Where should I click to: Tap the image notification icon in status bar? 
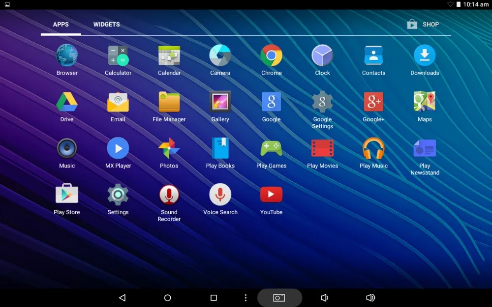coord(7,4)
